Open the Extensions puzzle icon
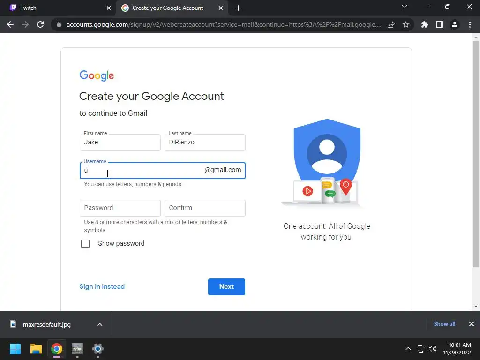This screenshot has height=360, width=480. point(425,24)
